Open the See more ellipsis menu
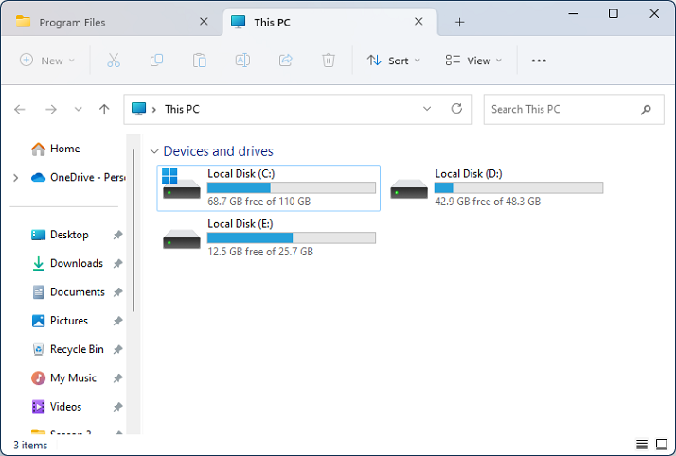This screenshot has height=456, width=676. pyautogui.click(x=539, y=61)
